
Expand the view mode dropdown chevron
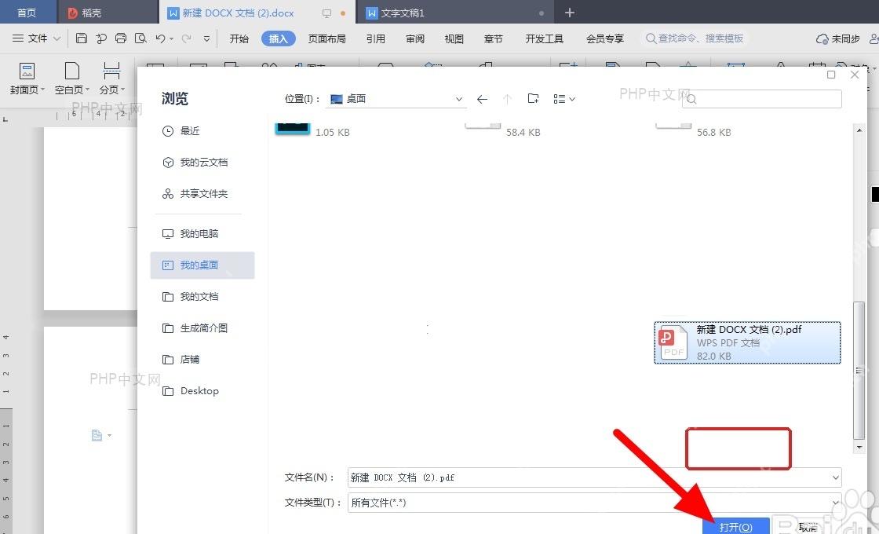point(572,99)
